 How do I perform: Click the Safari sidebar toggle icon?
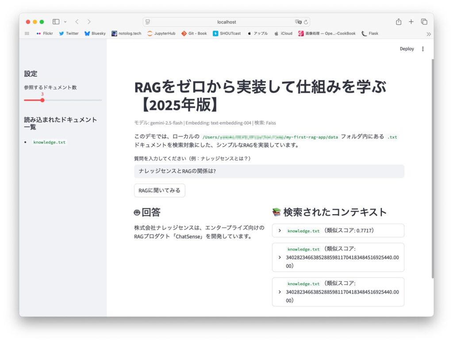(x=56, y=22)
